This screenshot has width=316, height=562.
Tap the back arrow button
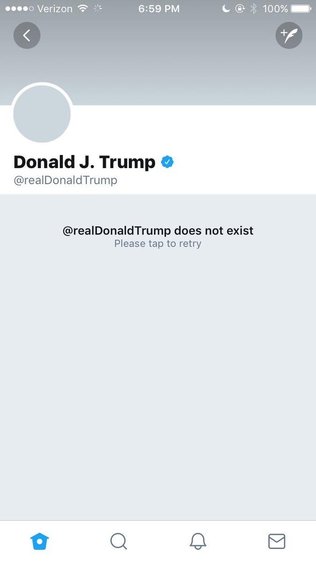(27, 36)
